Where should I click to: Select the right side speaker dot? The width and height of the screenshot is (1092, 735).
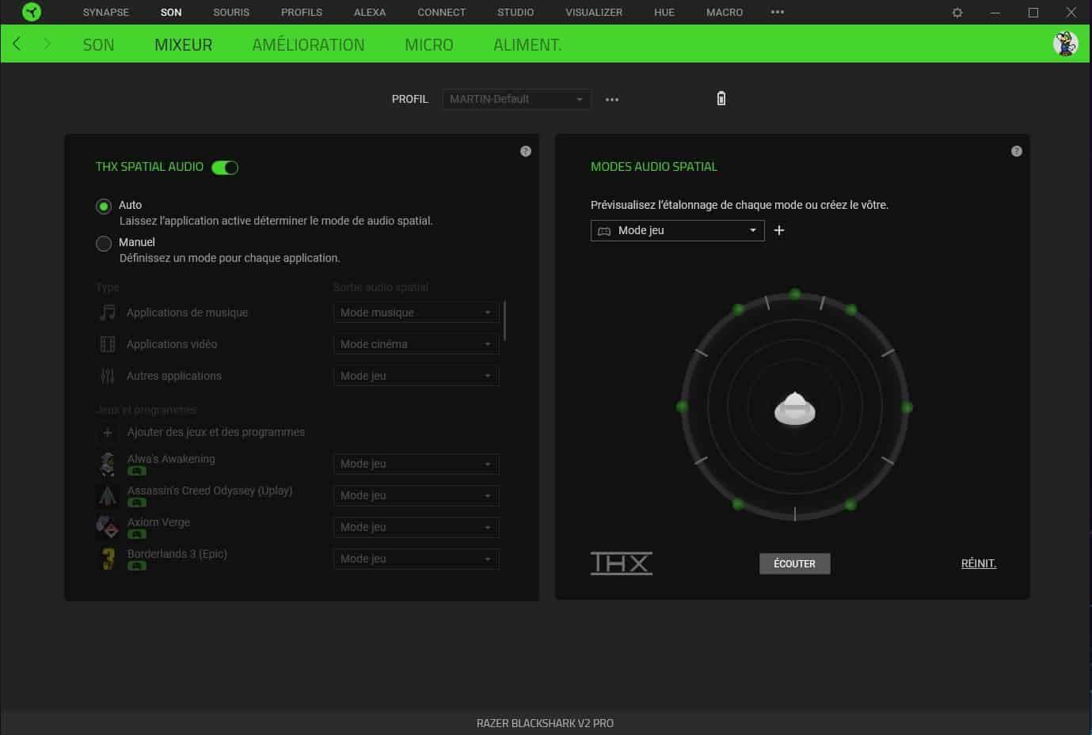[x=907, y=407]
